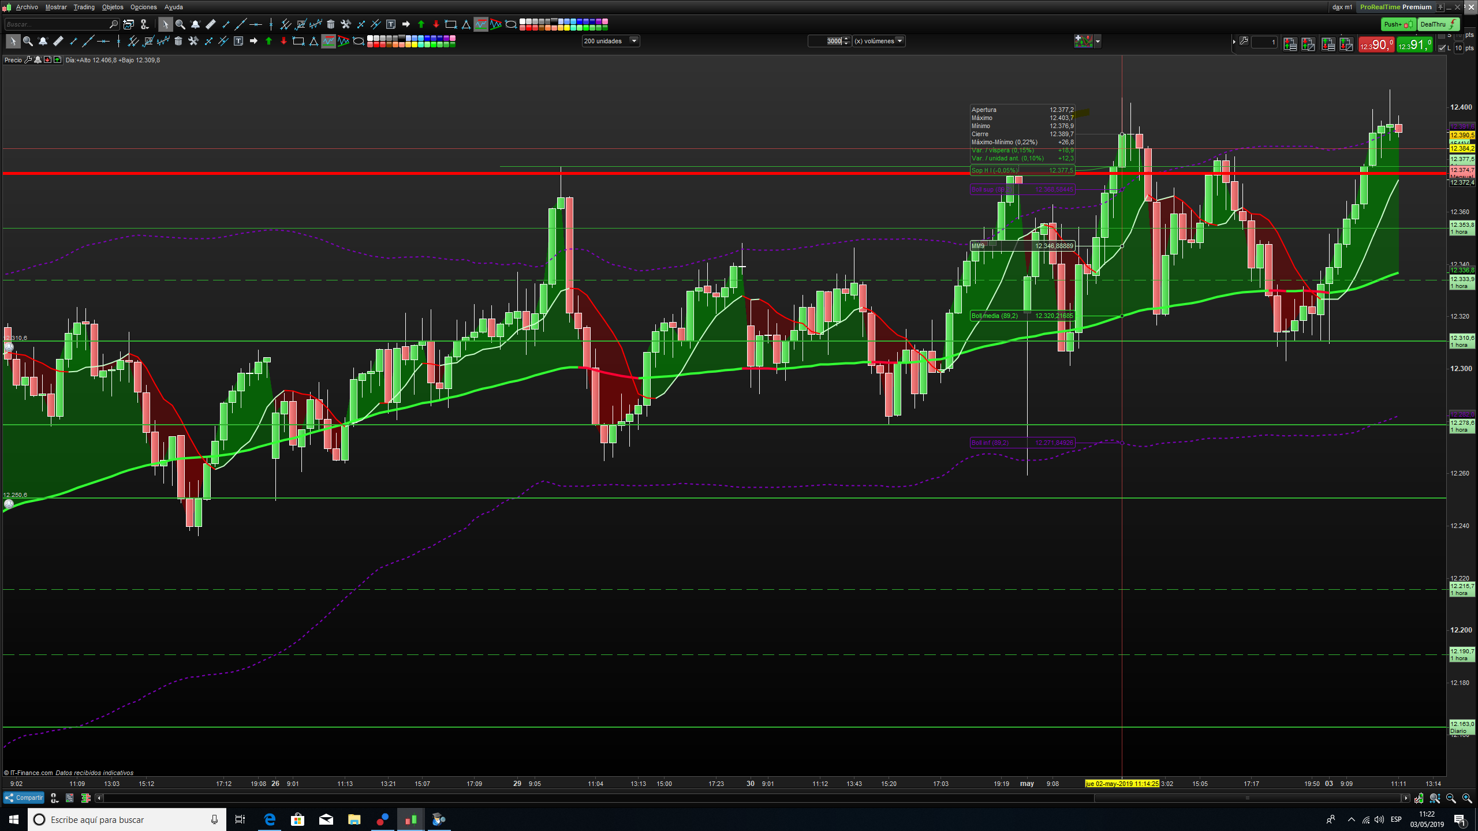Open the Trading menu
Screen dimensions: 1478x831
[84, 7]
